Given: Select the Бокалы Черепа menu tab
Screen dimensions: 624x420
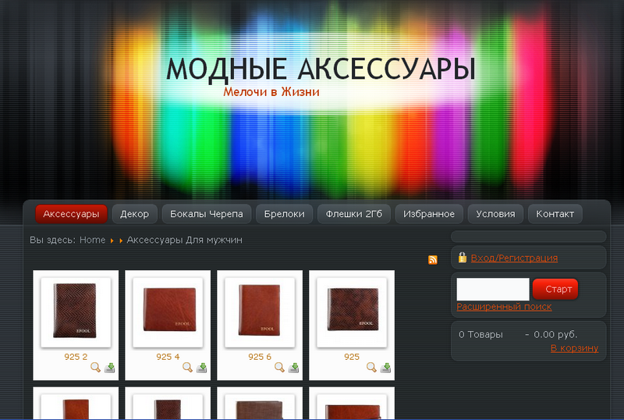Looking at the screenshot, I should point(207,214).
